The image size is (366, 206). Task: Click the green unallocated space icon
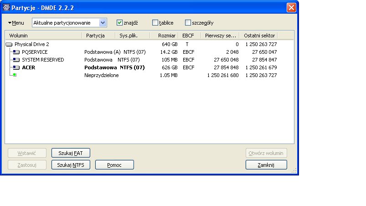tap(15, 75)
